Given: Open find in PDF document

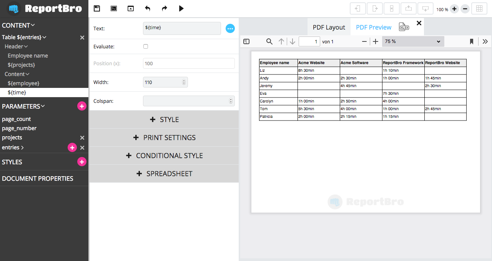Looking at the screenshot, I should tap(269, 41).
